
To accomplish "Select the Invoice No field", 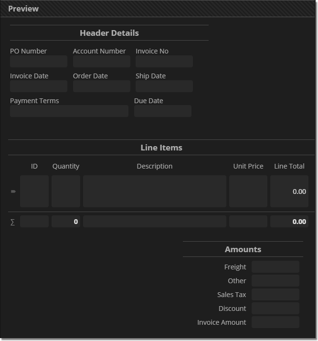I will (x=164, y=62).
